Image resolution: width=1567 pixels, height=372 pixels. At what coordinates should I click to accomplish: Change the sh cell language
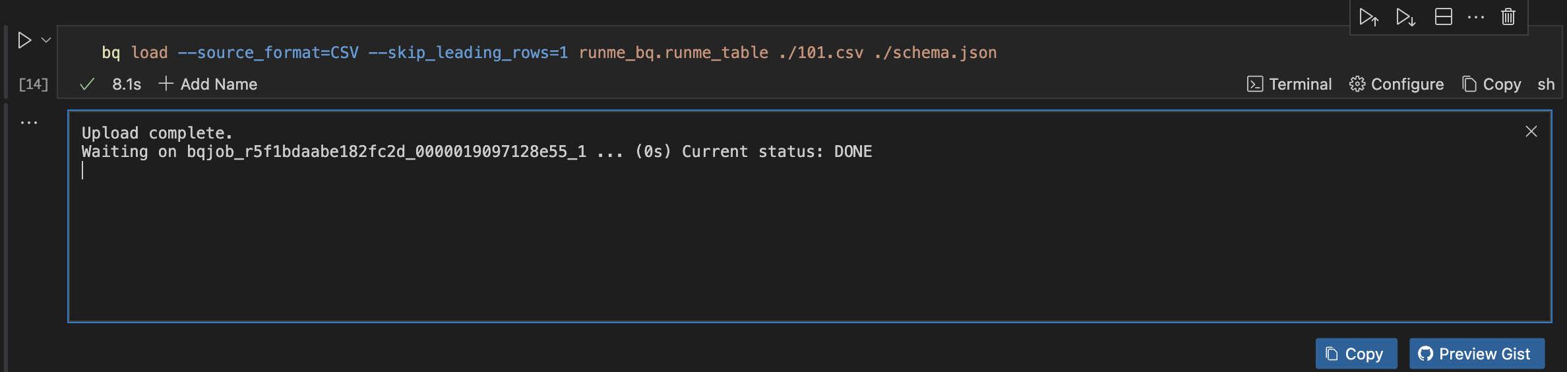(1546, 84)
